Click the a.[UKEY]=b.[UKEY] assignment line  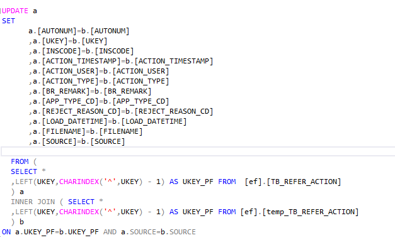(68, 41)
